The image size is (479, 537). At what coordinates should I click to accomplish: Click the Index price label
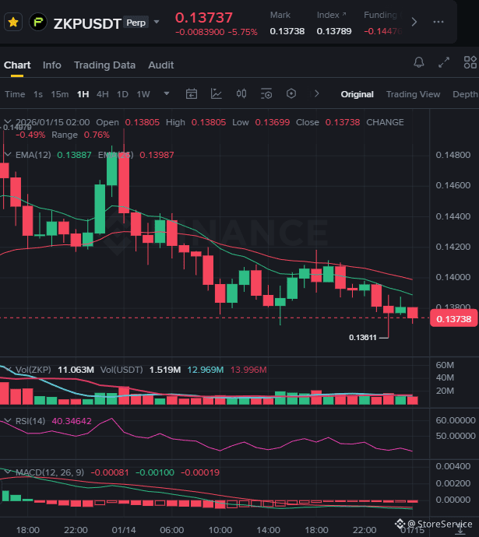[x=328, y=15]
